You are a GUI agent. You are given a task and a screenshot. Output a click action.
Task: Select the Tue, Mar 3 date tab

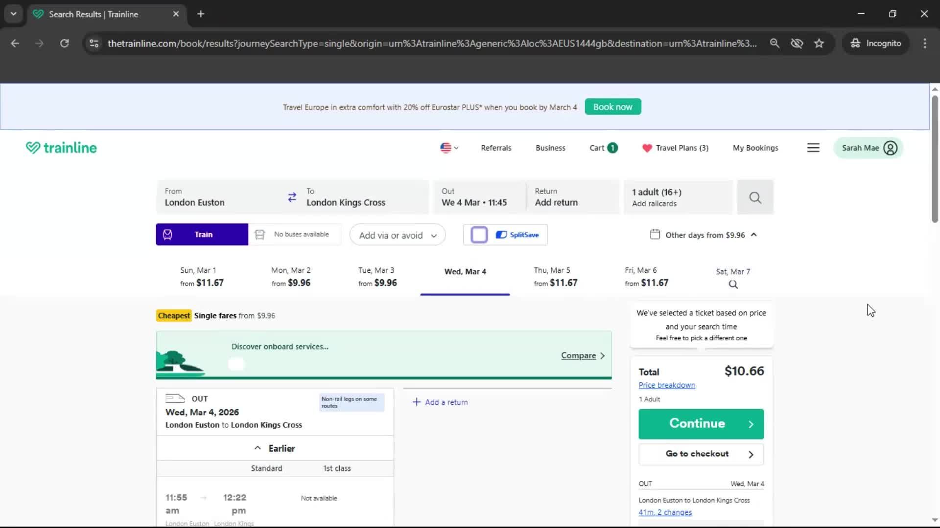click(376, 276)
